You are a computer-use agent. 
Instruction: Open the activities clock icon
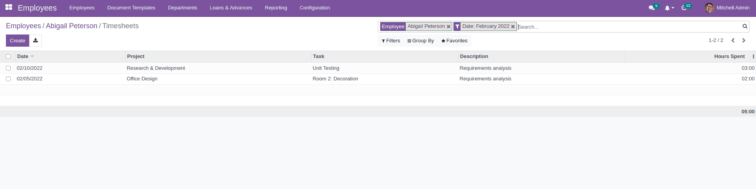[x=684, y=8]
